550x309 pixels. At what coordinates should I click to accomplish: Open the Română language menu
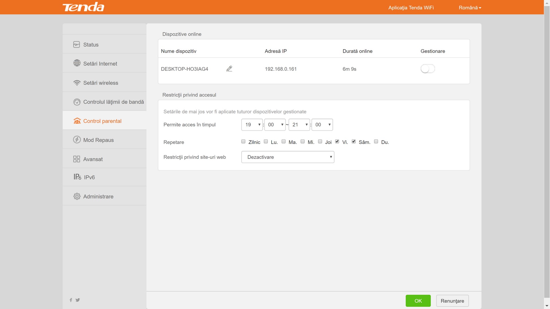point(470,8)
